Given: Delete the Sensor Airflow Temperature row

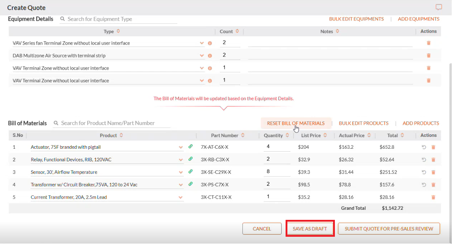Looking at the screenshot, I should coord(433,172).
